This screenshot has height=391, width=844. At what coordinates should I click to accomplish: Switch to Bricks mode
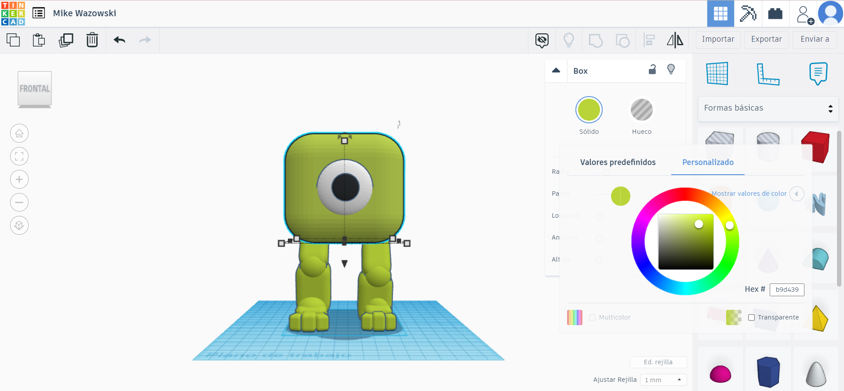pyautogui.click(x=775, y=14)
